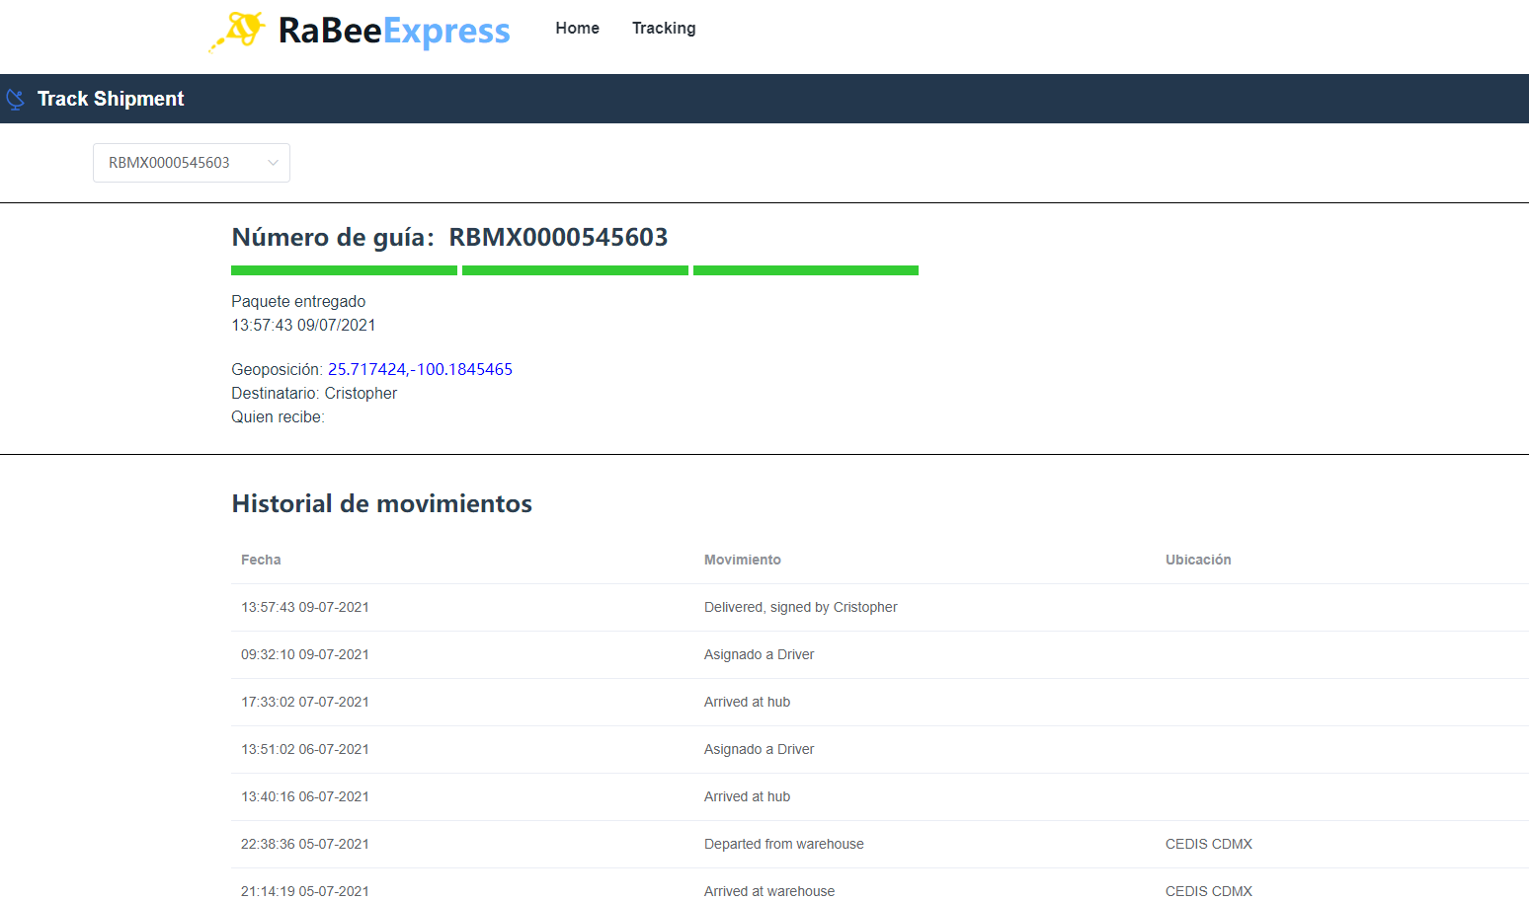Click the Fecha column header
The image size is (1529, 901).
(261, 560)
